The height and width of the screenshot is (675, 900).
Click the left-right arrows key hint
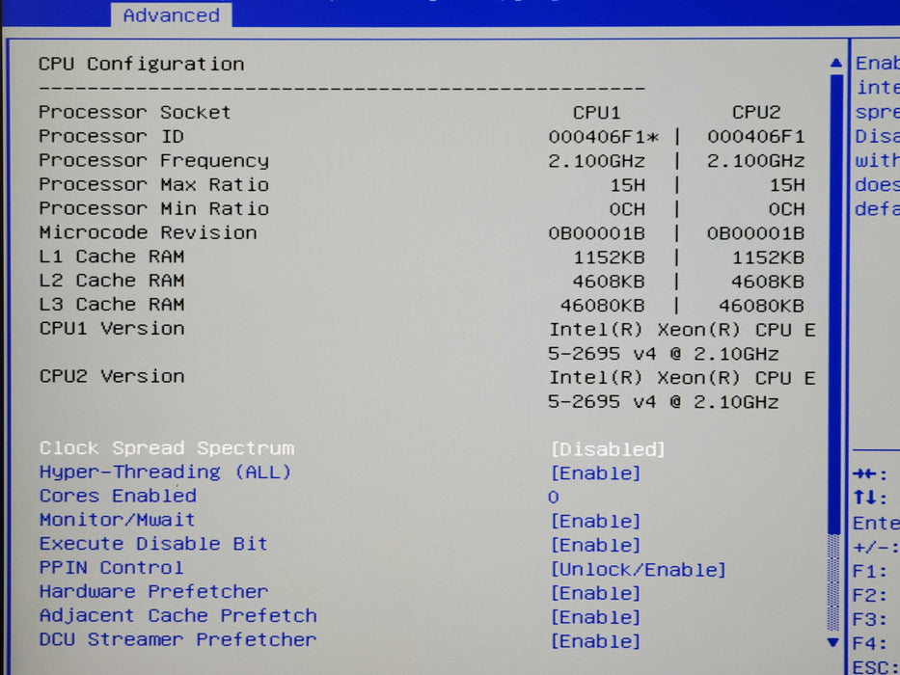[870, 474]
